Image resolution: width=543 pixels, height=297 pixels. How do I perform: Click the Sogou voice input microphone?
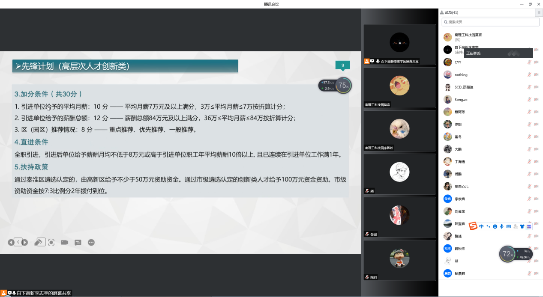502,226
